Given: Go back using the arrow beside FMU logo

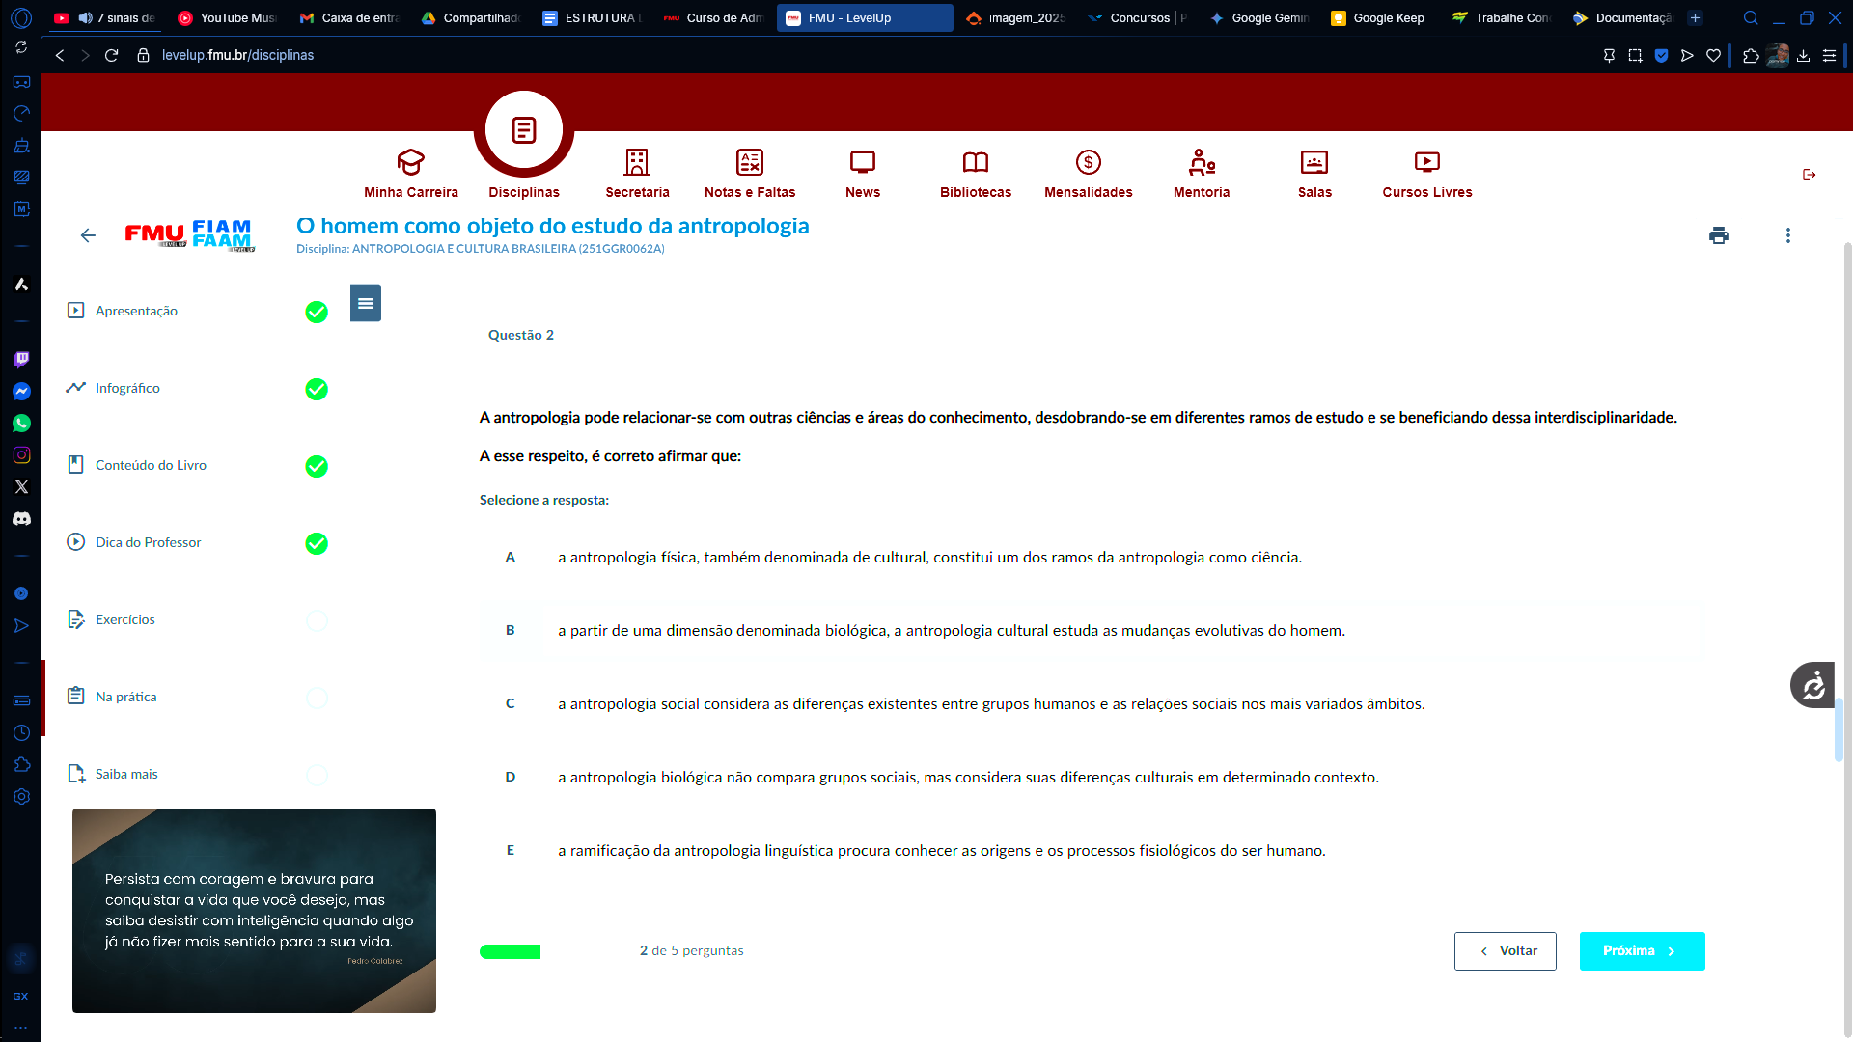Looking at the screenshot, I should click(88, 235).
